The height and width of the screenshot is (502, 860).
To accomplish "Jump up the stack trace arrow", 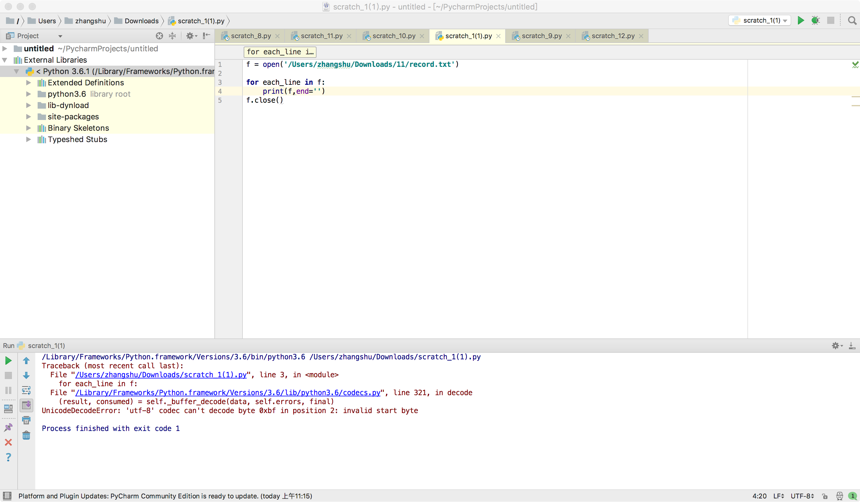I will pyautogui.click(x=26, y=361).
